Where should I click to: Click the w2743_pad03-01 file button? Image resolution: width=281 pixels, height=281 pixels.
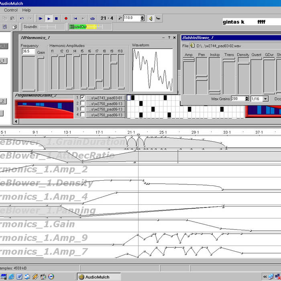(x=106, y=98)
